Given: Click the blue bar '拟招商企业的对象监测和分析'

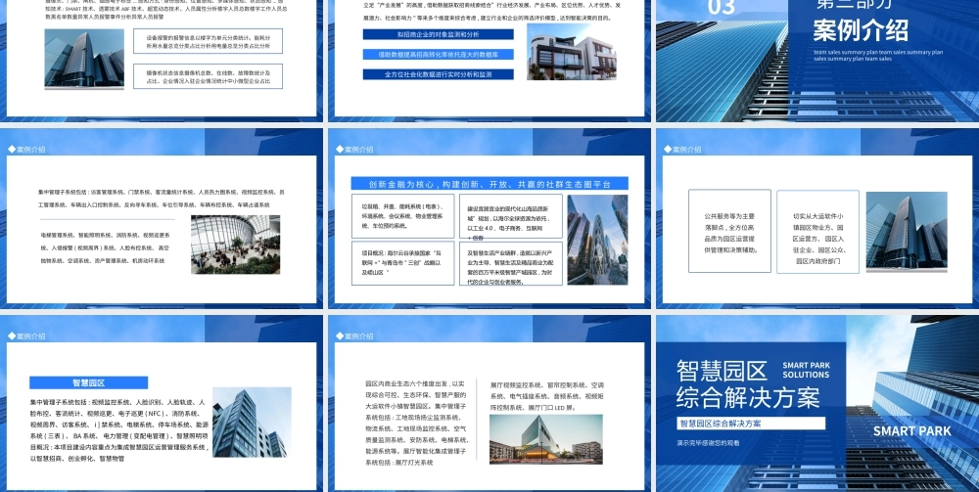Looking at the screenshot, I should tap(439, 34).
